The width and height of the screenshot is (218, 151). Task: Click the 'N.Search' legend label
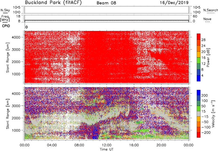tap(210, 10)
